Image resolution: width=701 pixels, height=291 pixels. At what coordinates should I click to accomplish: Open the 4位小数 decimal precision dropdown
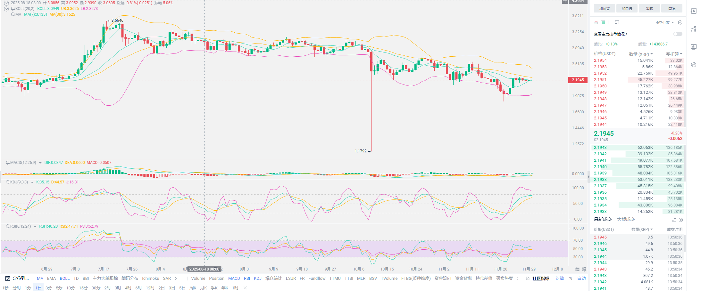[665, 22]
